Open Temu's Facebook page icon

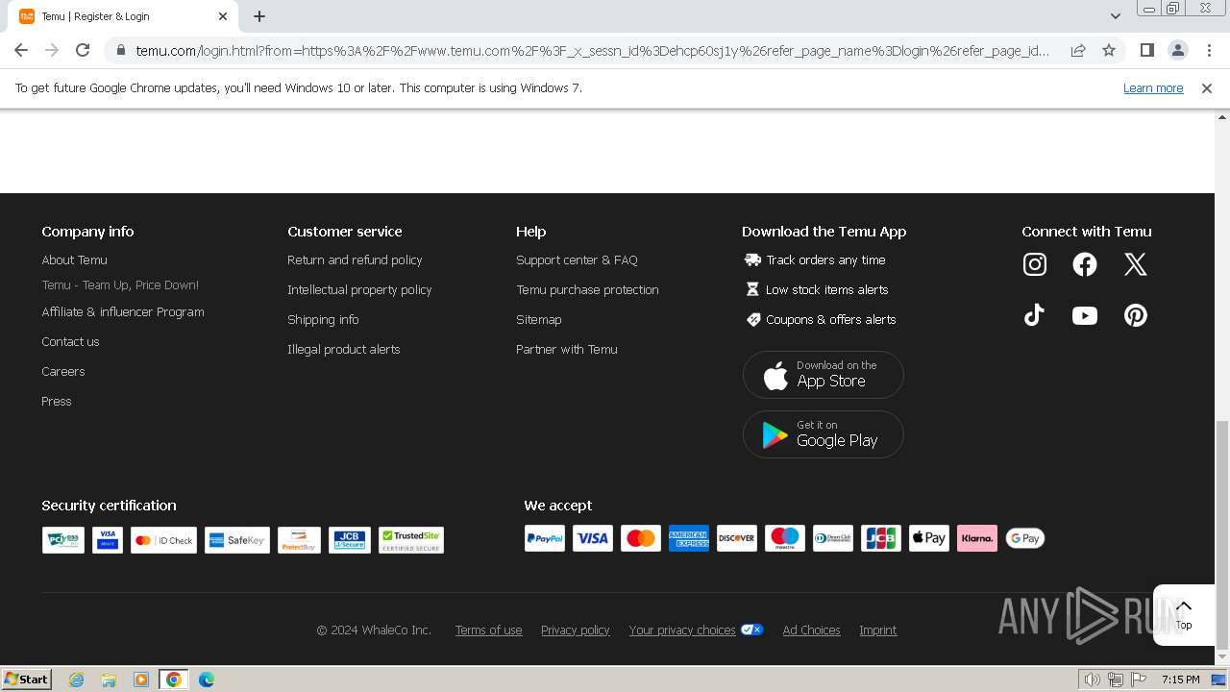(1085, 264)
